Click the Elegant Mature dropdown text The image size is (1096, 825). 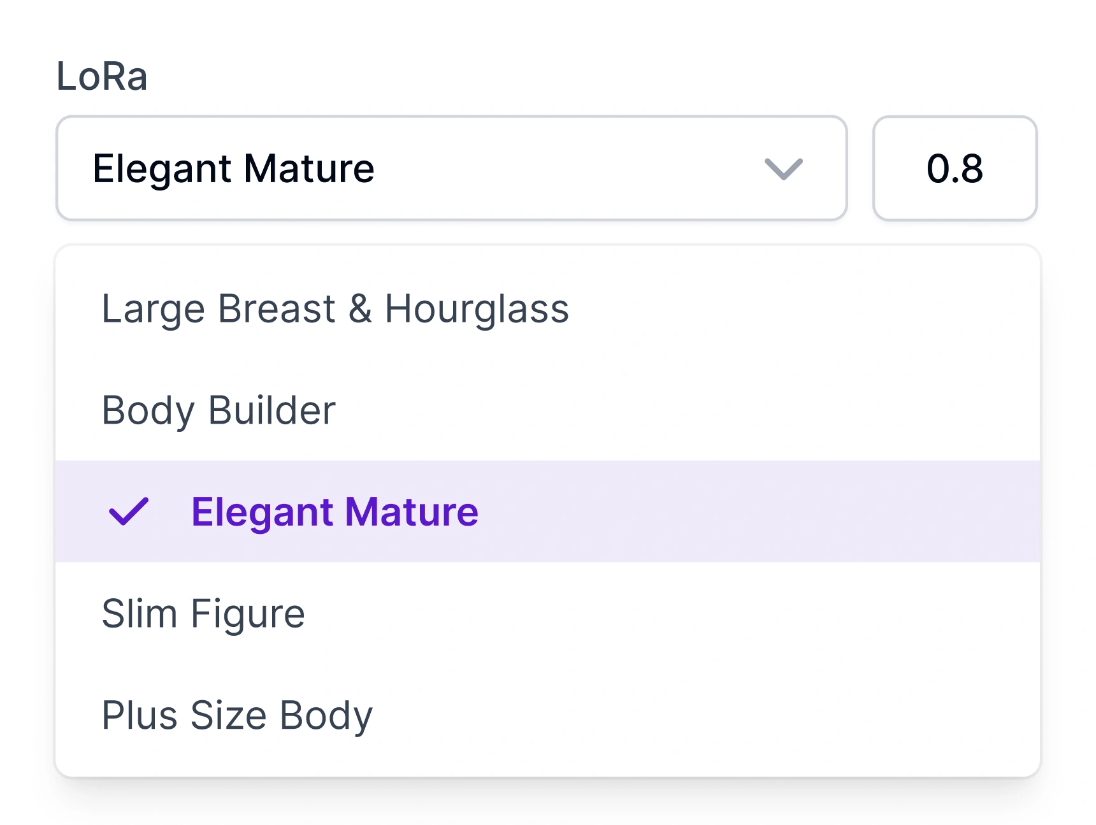tap(233, 168)
